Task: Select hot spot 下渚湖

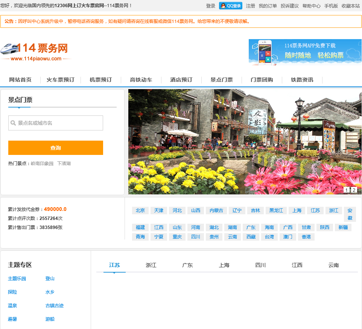Action: (64, 163)
